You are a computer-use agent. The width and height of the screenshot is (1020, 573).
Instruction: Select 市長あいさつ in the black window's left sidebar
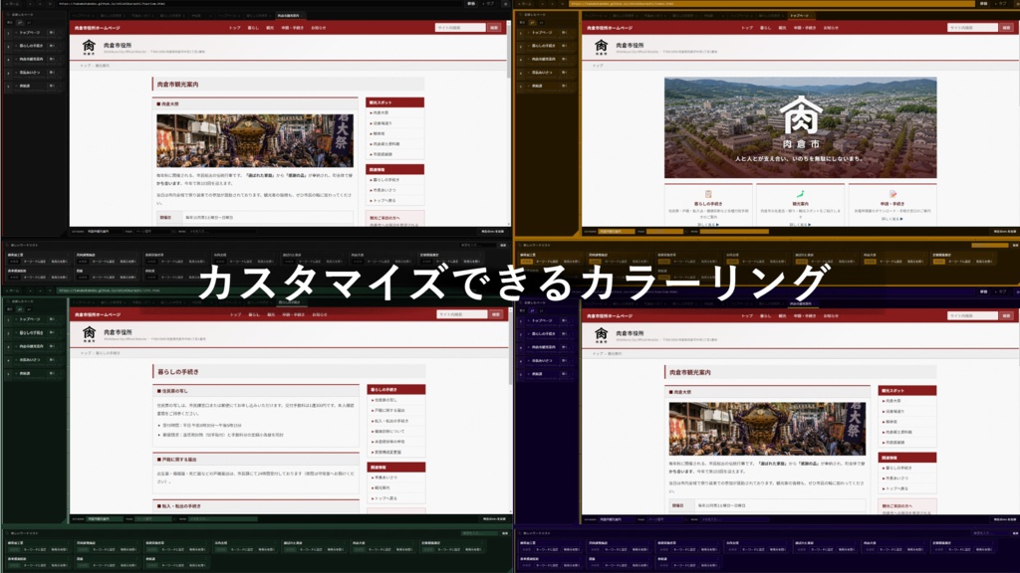pyautogui.click(x=30, y=73)
